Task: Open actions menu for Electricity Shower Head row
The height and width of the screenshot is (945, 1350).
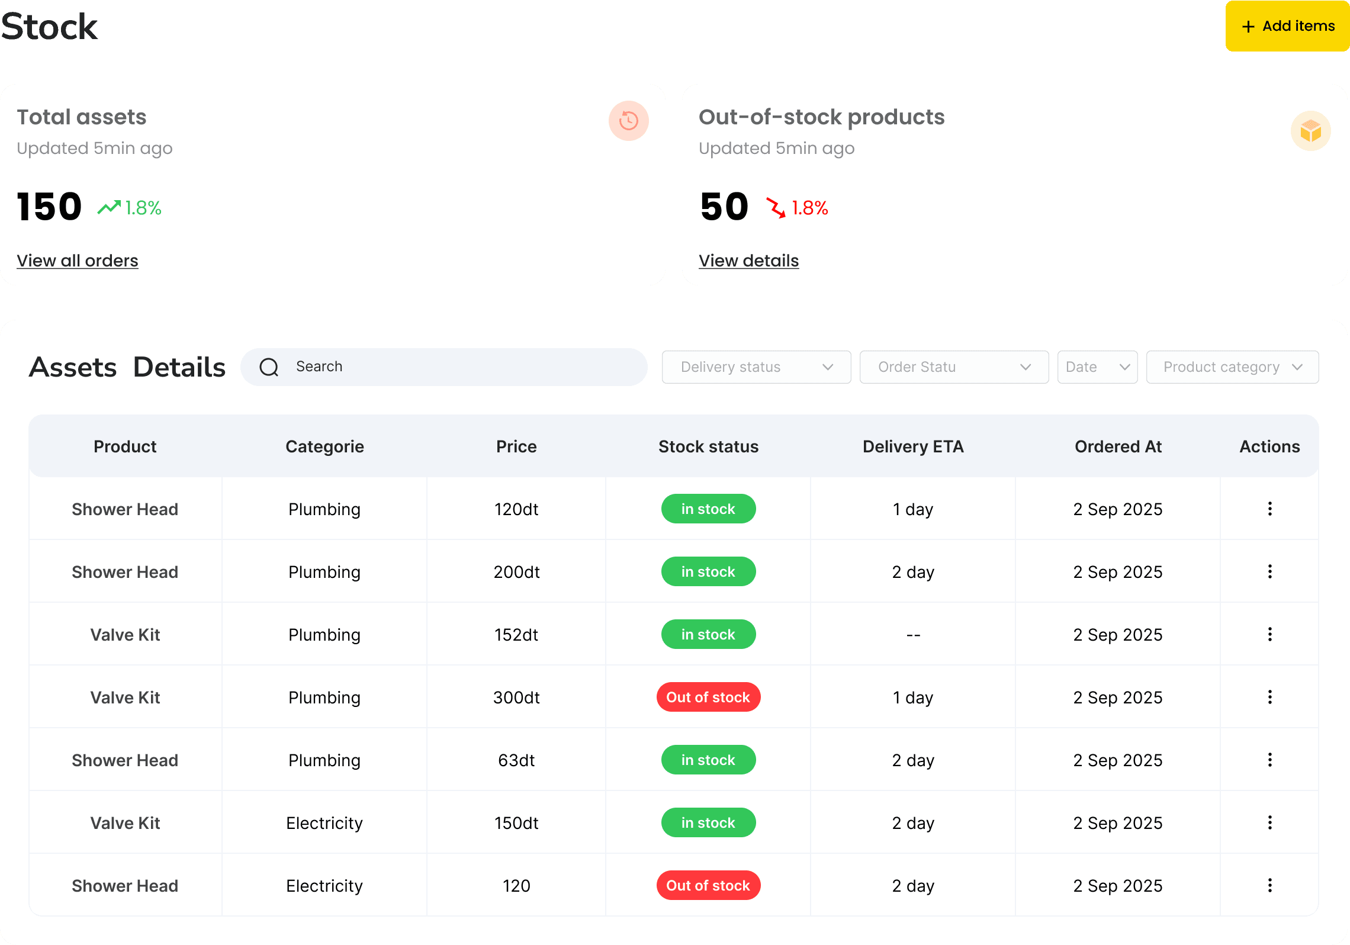Action: click(x=1269, y=885)
